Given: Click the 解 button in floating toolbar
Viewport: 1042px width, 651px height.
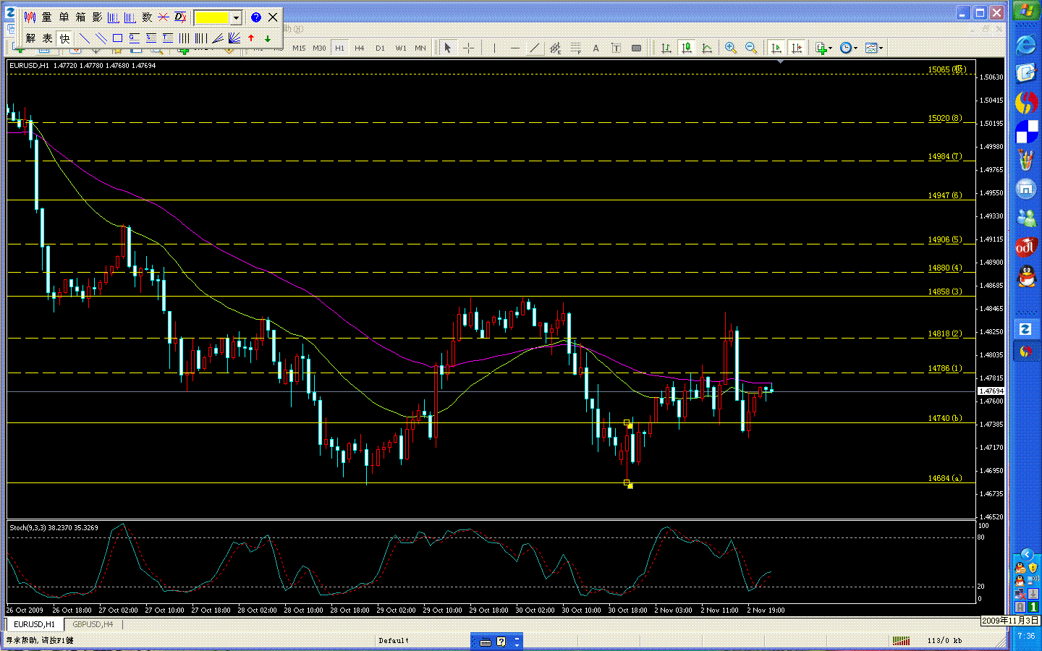Looking at the screenshot, I should point(30,38).
